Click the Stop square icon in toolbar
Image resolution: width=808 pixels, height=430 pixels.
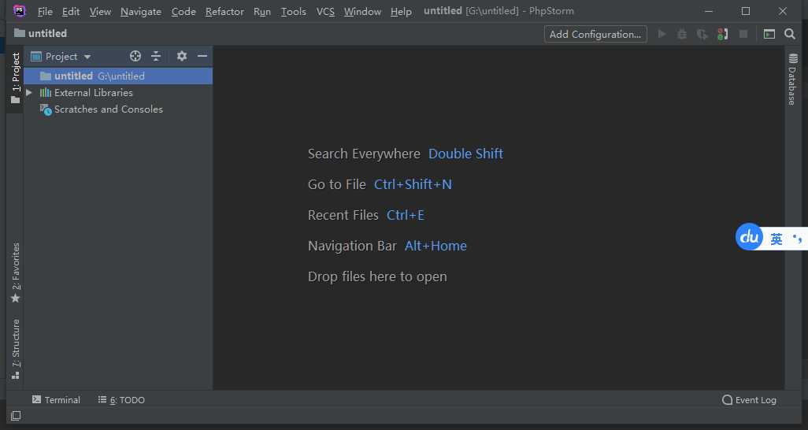coord(743,34)
